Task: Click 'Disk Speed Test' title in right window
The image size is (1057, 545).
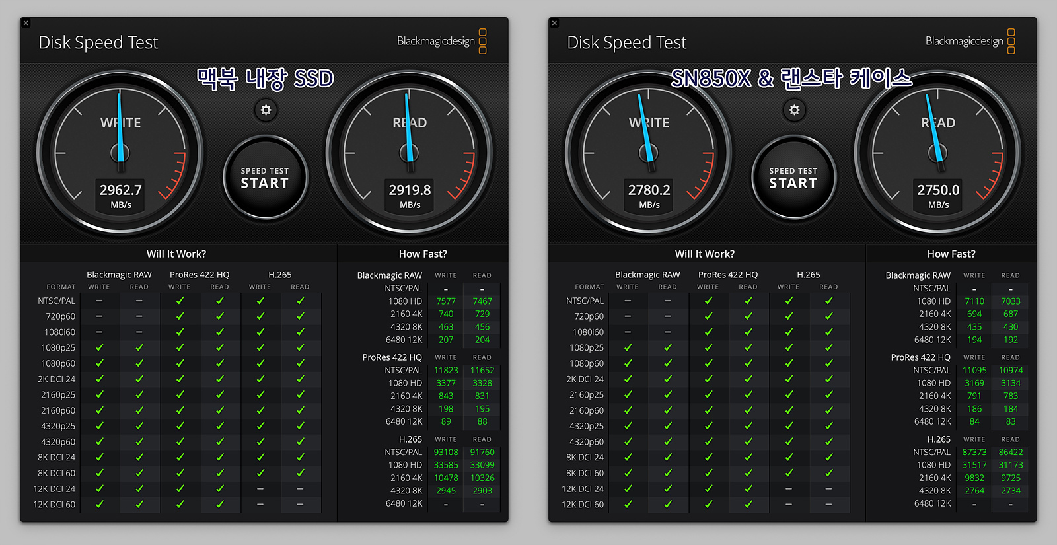Action: point(627,42)
